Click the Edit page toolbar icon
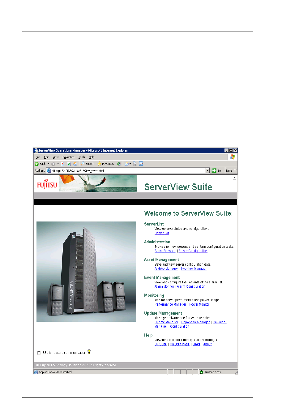 [x=141, y=164]
